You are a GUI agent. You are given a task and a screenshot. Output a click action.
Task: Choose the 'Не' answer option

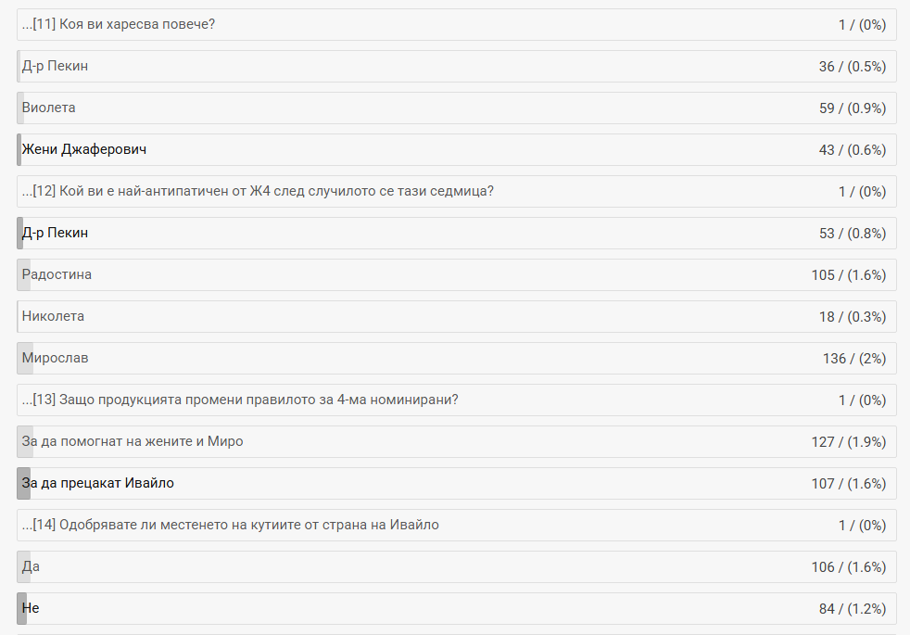click(31, 608)
